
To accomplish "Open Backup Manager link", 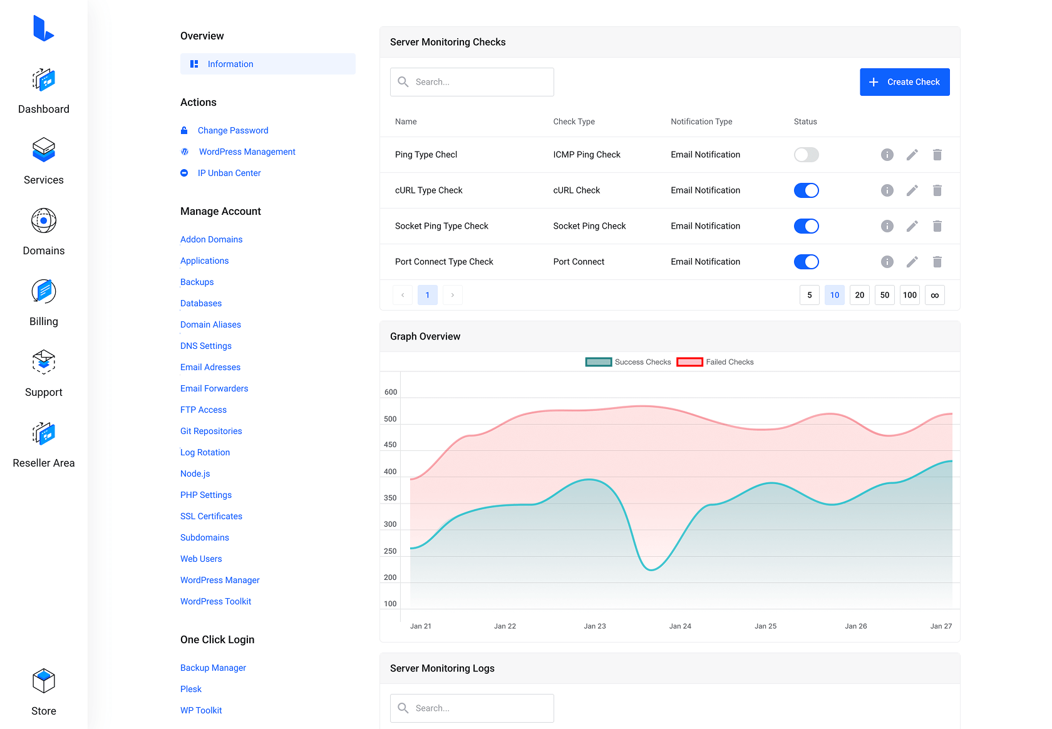I will (213, 668).
